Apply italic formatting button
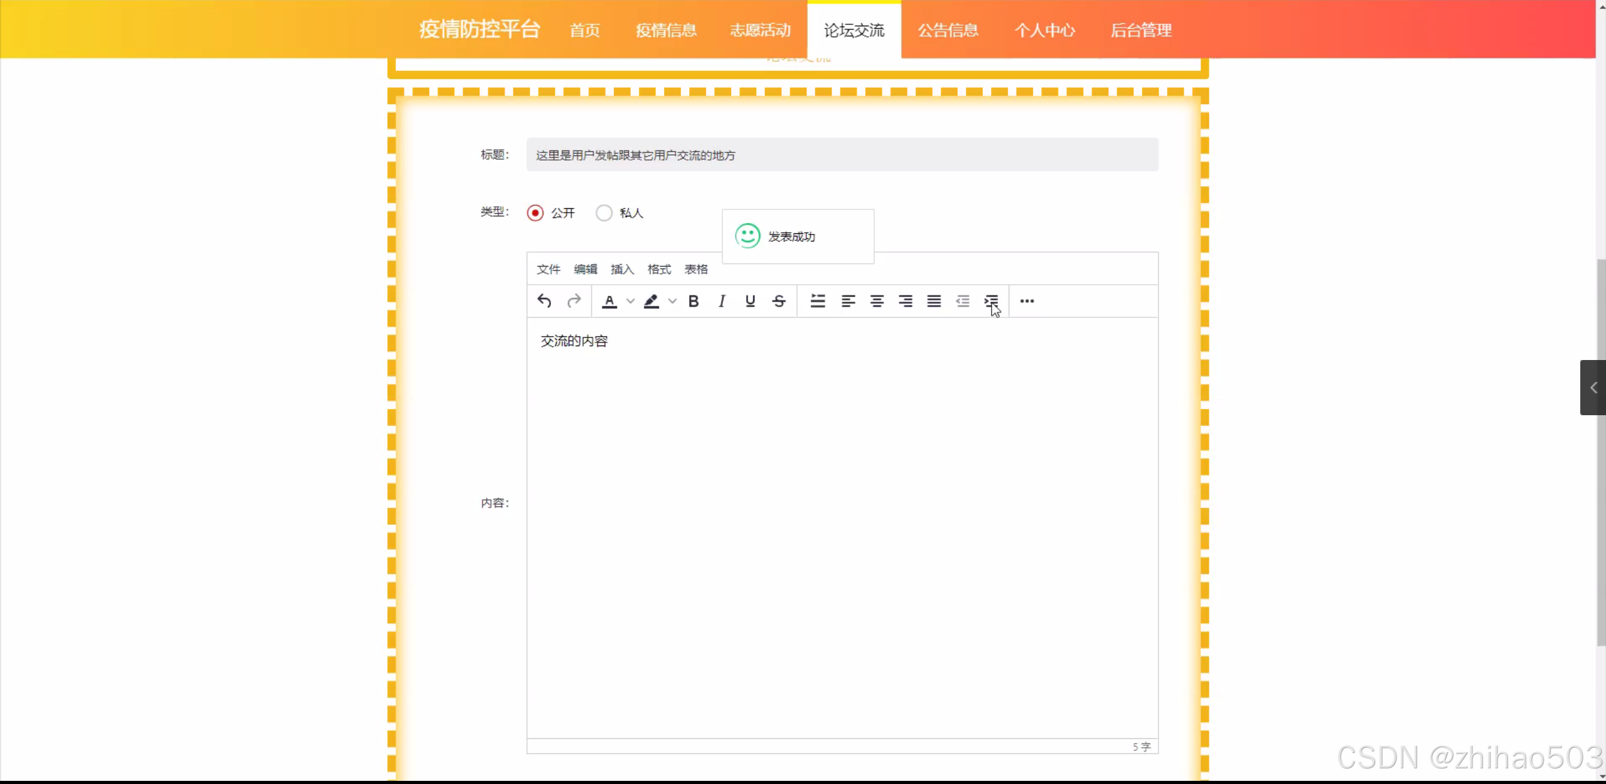 [722, 301]
